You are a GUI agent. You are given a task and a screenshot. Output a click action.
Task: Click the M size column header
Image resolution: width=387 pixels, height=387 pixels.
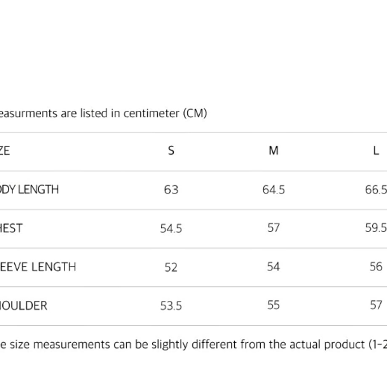point(273,151)
